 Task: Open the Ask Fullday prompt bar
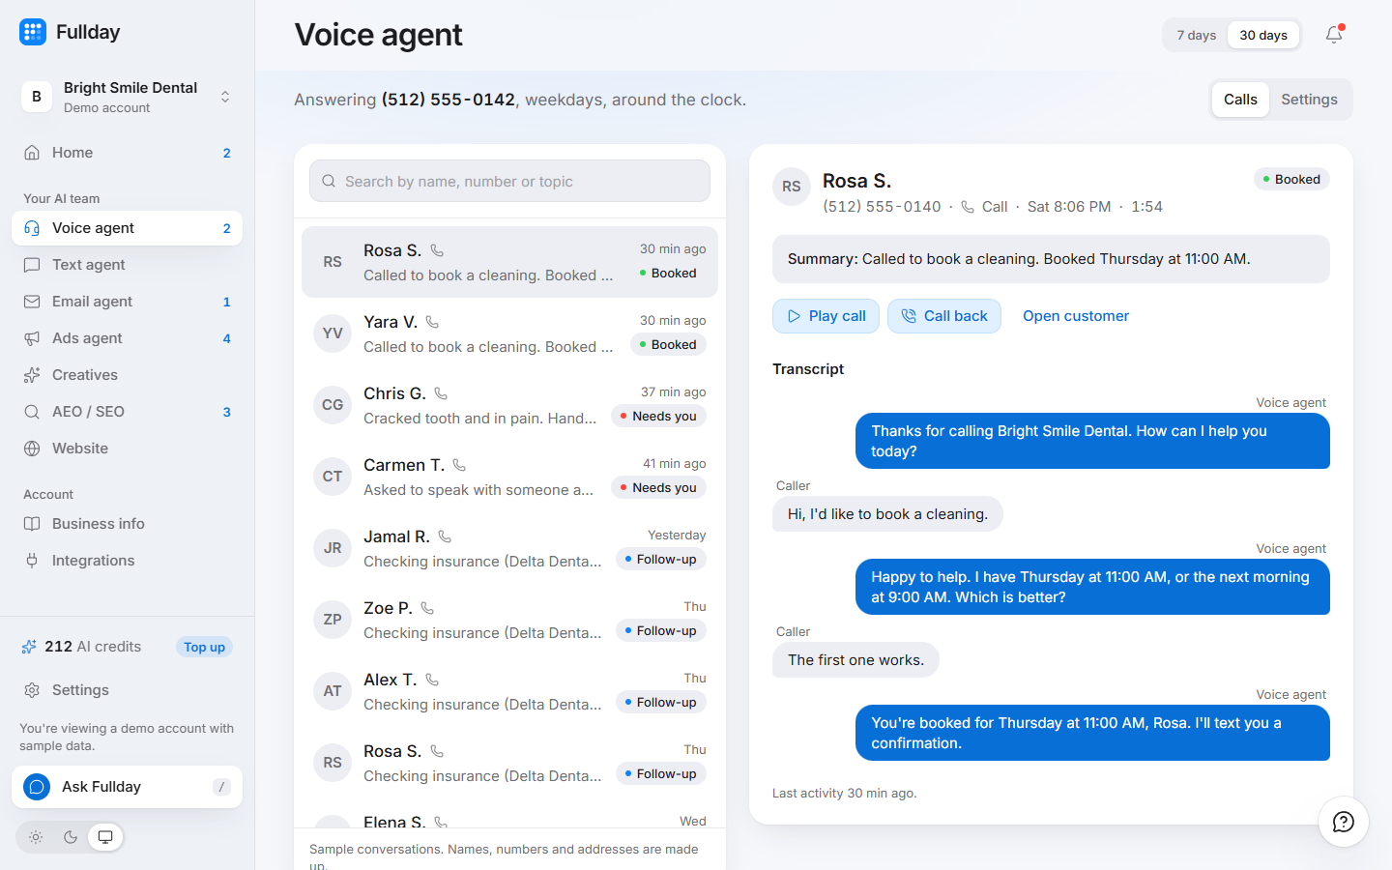(x=127, y=787)
